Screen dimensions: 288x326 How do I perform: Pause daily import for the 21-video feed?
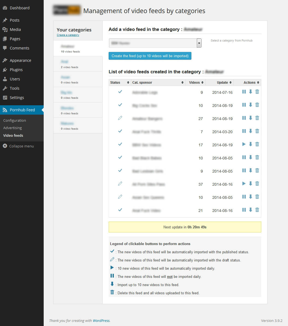pyautogui.click(x=244, y=210)
